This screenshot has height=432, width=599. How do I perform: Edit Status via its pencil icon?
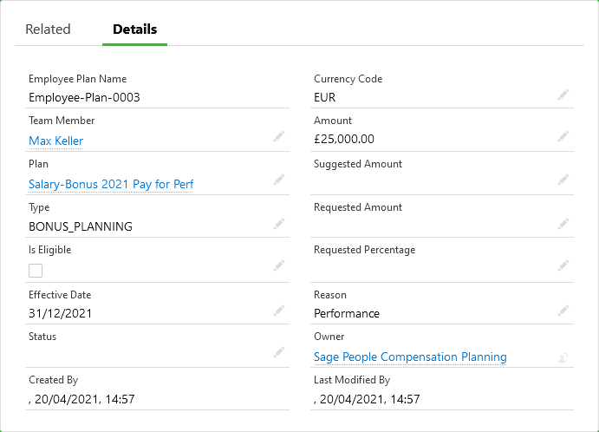point(278,351)
